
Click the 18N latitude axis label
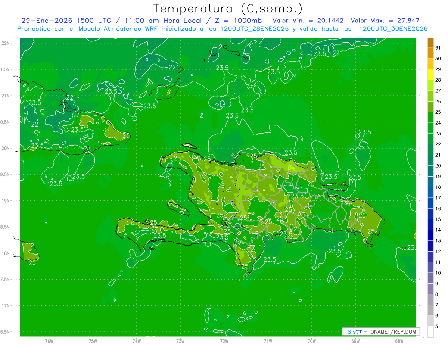coord(6,253)
